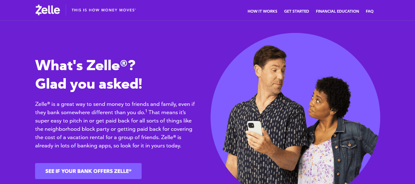
Task: Click the white smartphone the man is holding
Action: coord(255,128)
